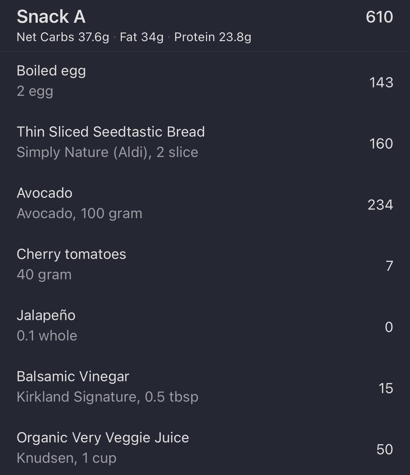Viewport: 410px width, 475px height.
Task: Open the Cherry tomatoes entry
Action: [71, 254]
